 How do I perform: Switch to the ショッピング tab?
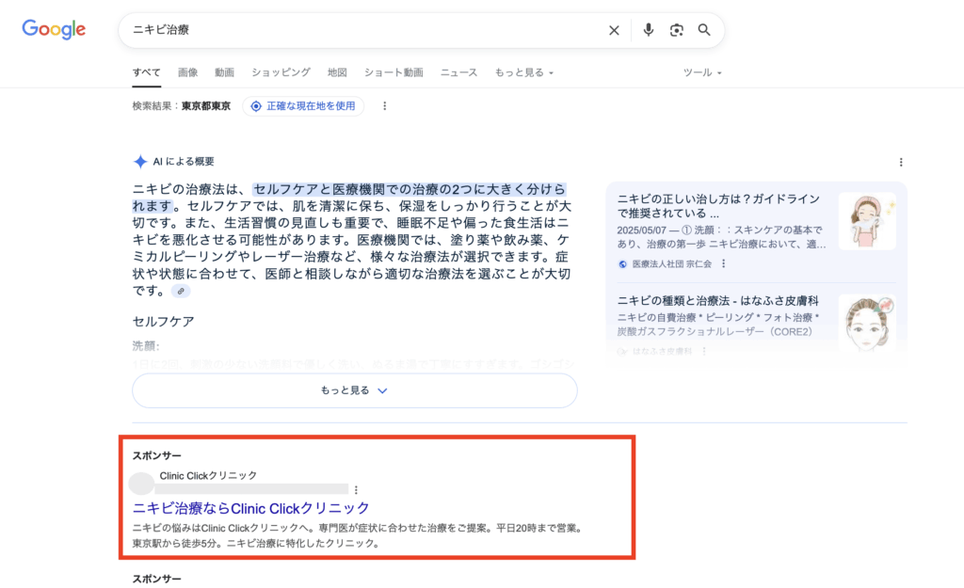[281, 72]
